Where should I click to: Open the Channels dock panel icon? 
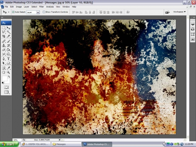click(193, 29)
